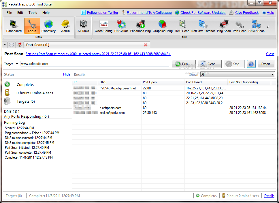Open the Help link at top right

click(270, 13)
